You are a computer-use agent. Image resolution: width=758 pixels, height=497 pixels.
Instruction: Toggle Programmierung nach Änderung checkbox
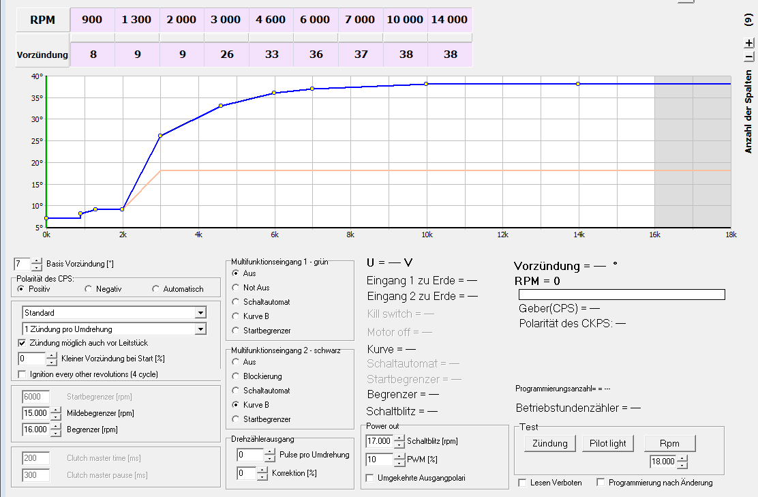(x=601, y=483)
